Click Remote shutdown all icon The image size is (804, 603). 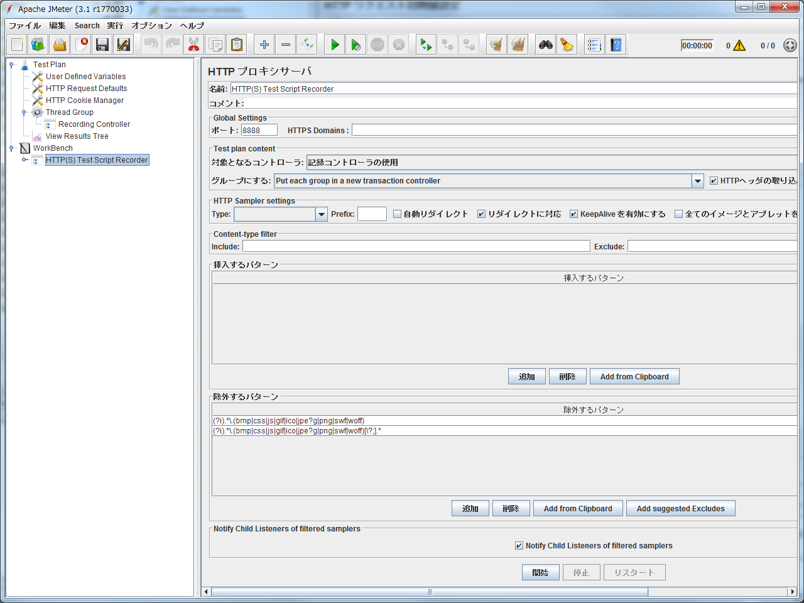469,45
